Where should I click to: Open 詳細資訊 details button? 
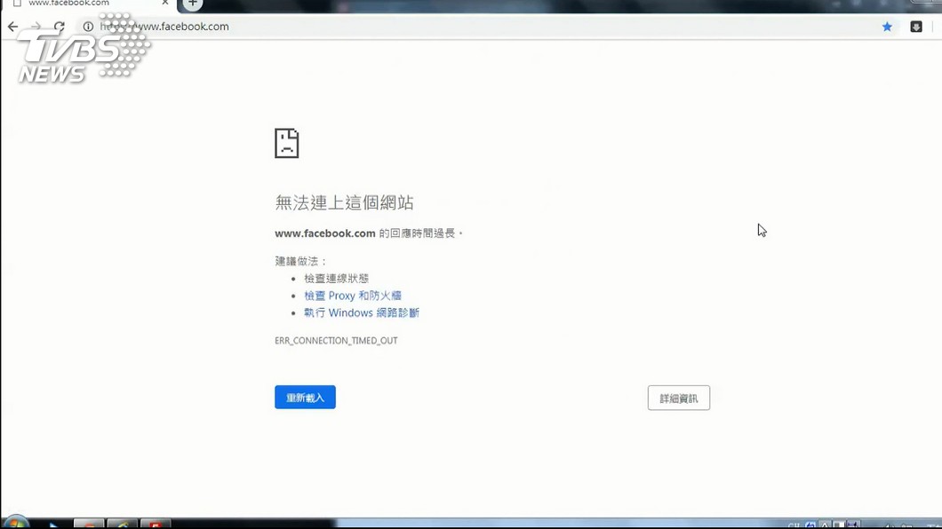[x=679, y=399]
